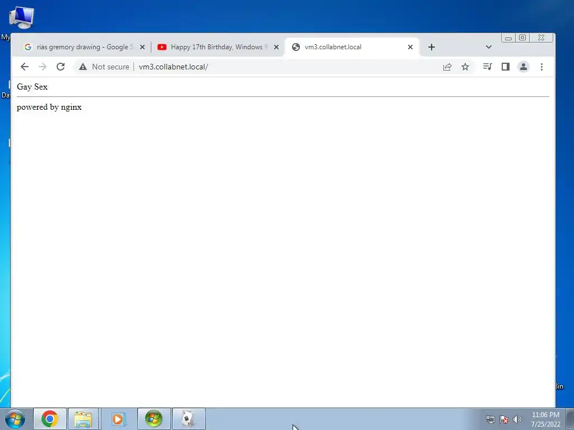Launch Windows Media Player from taskbar
574x430 pixels.
coord(118,419)
